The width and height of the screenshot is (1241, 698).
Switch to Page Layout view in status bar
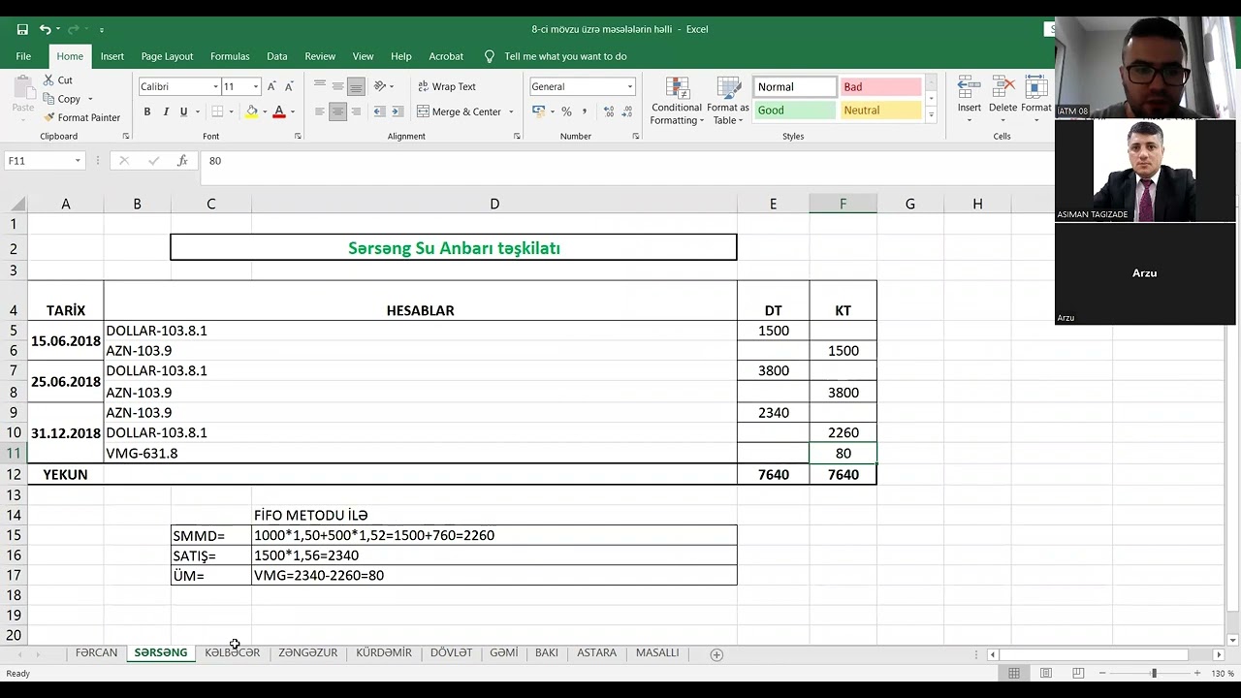(x=1046, y=673)
